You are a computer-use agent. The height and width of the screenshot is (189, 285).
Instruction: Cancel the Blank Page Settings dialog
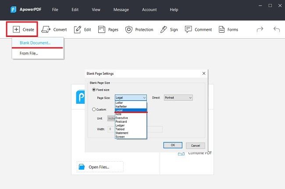[195, 145]
